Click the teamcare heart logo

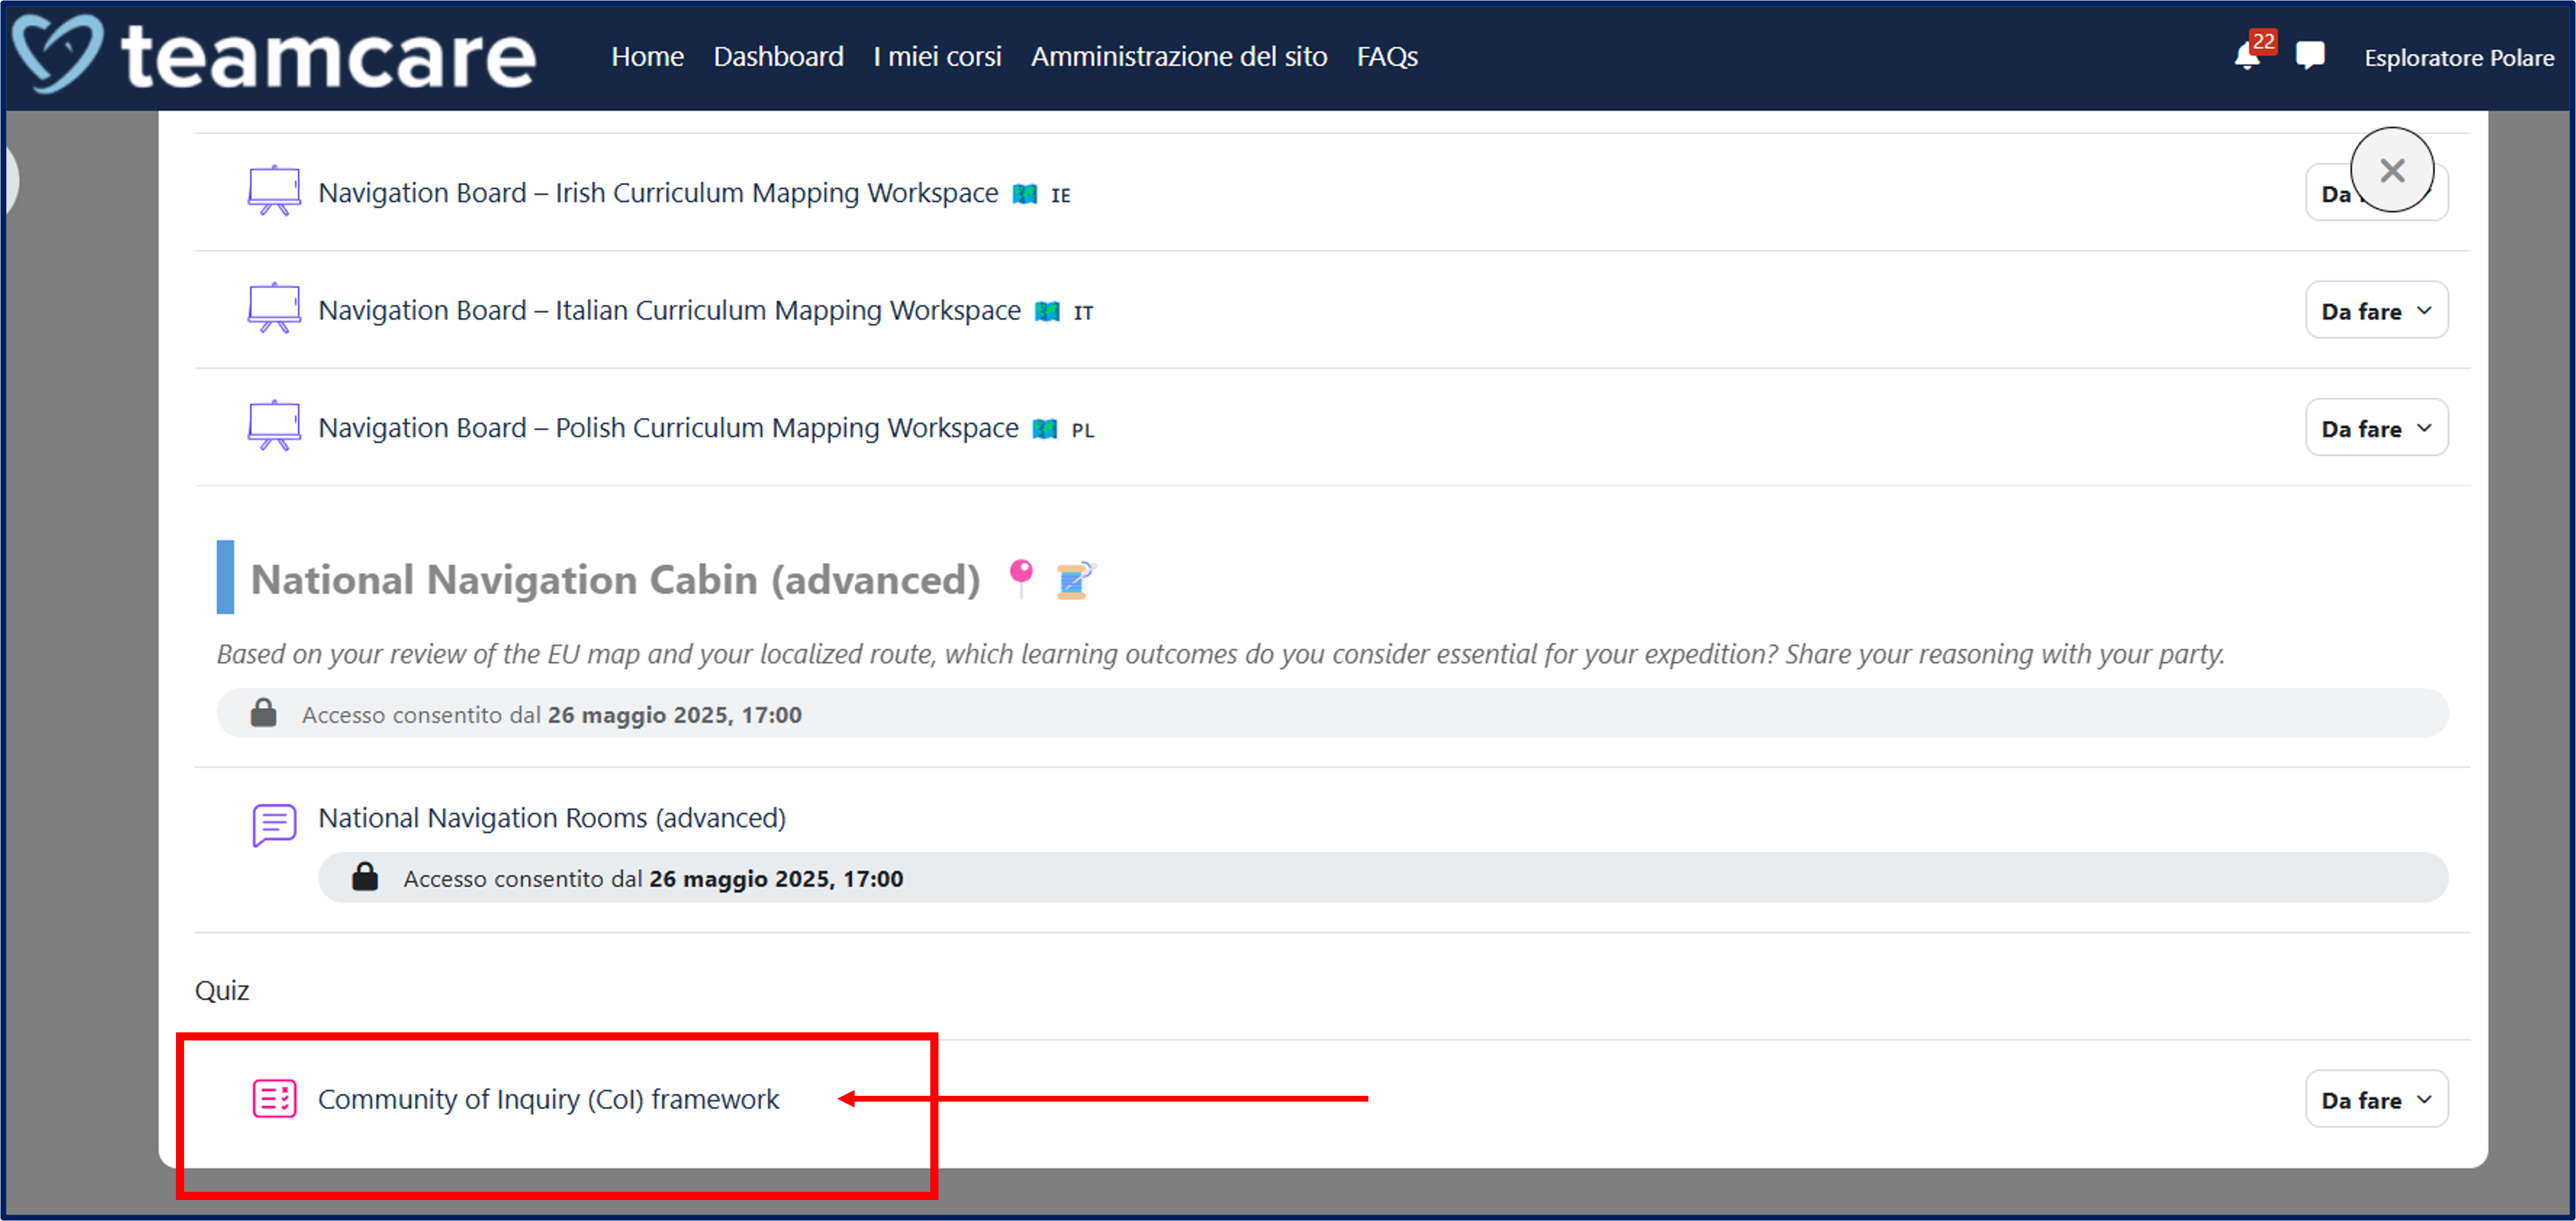57,54
